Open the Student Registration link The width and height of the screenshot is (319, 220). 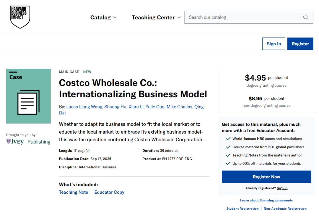(x=242, y=208)
